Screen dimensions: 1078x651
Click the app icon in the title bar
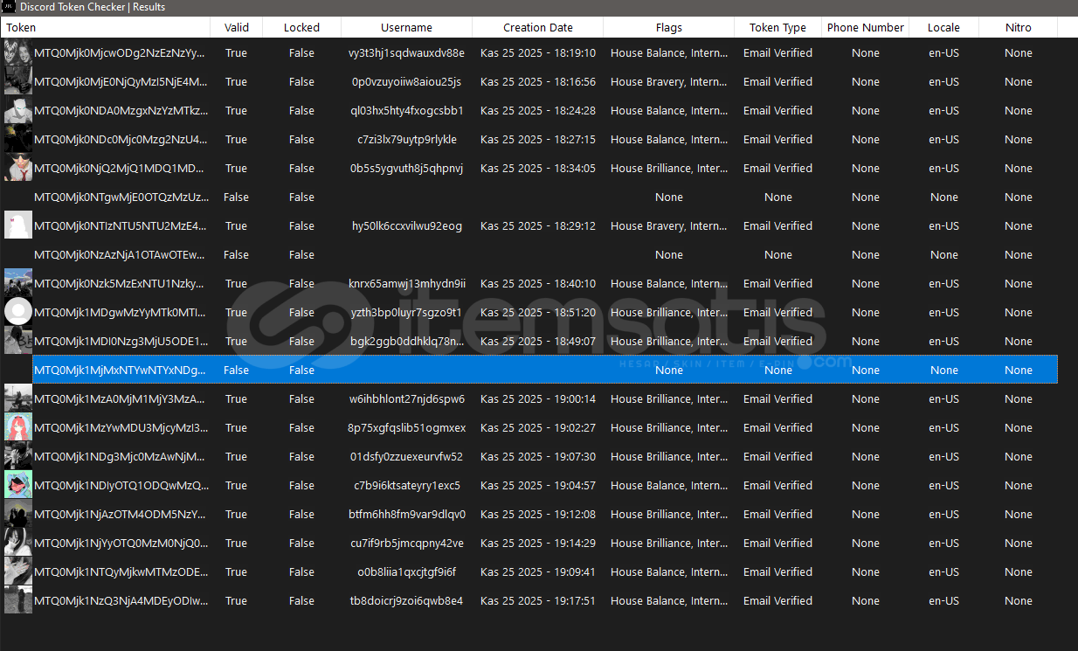9,7
